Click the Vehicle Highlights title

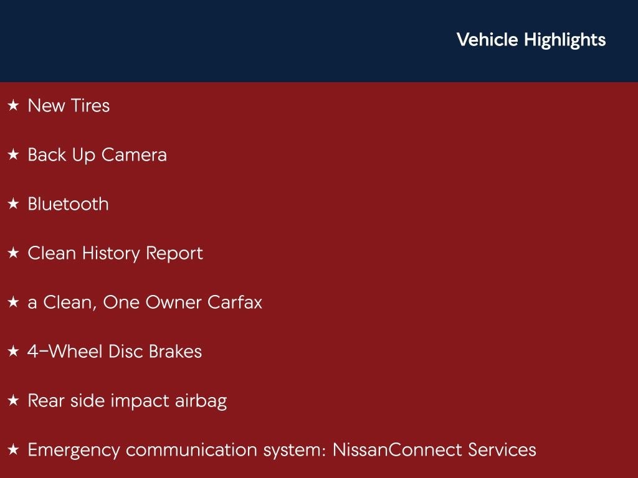click(531, 40)
